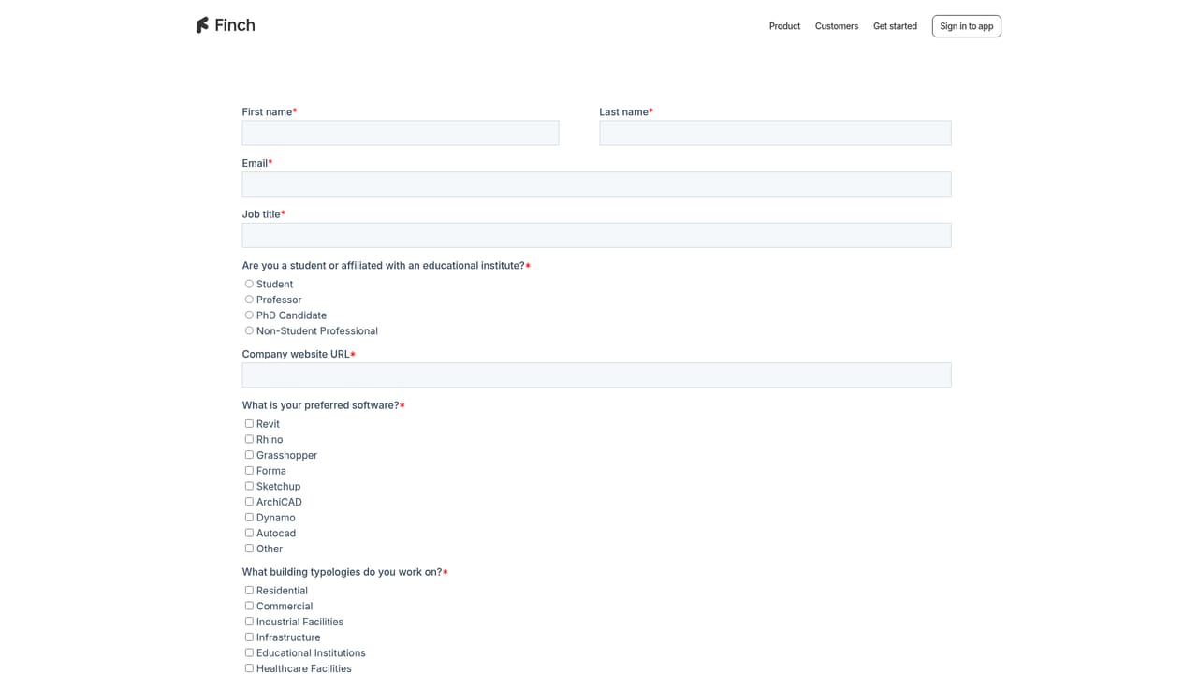Screen dimensions: 1198x674
Task: Check the Commercial typology box
Action: [x=249, y=606]
